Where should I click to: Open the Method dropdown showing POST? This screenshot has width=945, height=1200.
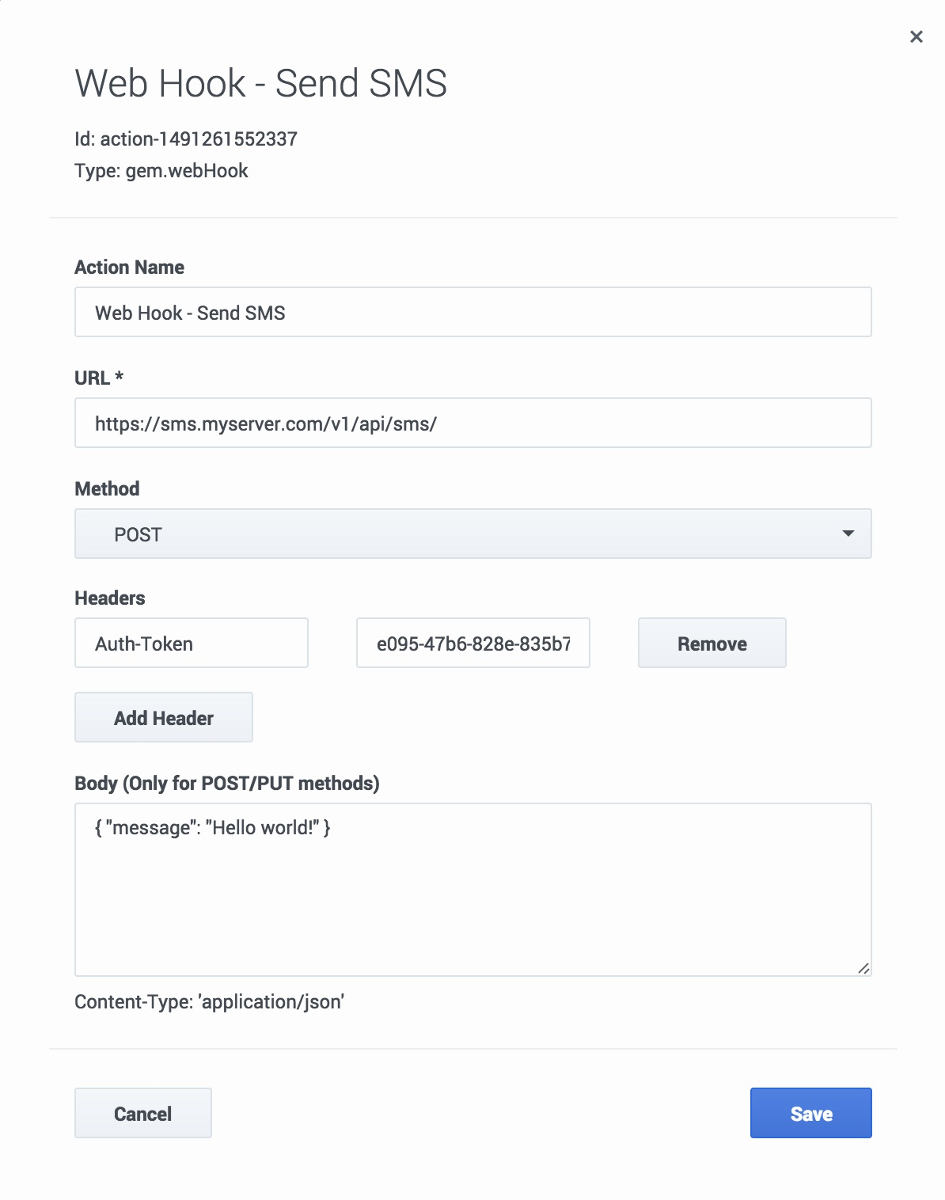[x=472, y=534]
